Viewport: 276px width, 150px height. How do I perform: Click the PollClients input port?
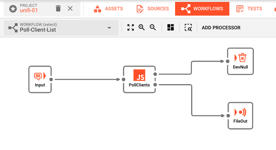point(123,80)
